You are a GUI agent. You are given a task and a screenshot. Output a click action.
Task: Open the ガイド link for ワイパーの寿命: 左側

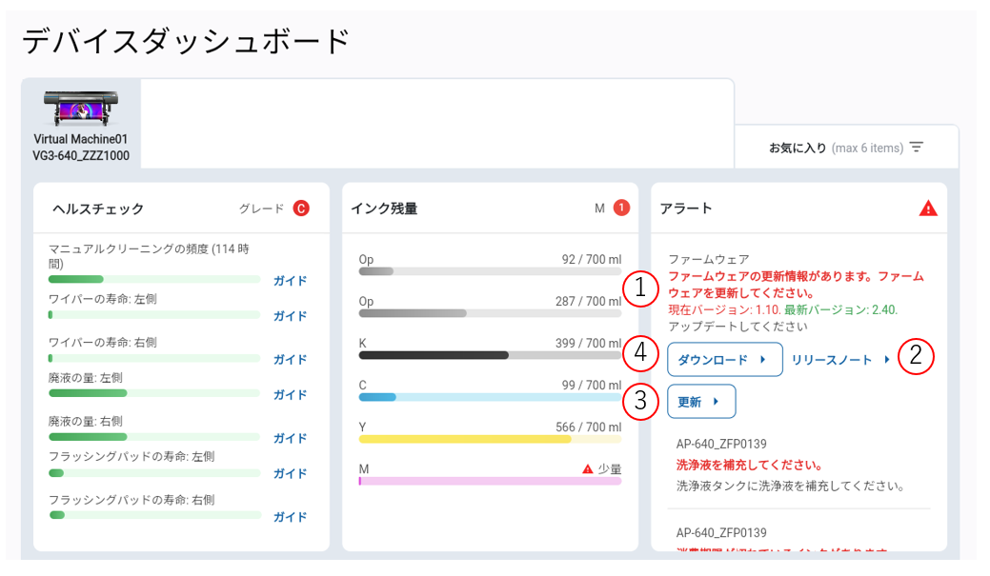click(289, 315)
